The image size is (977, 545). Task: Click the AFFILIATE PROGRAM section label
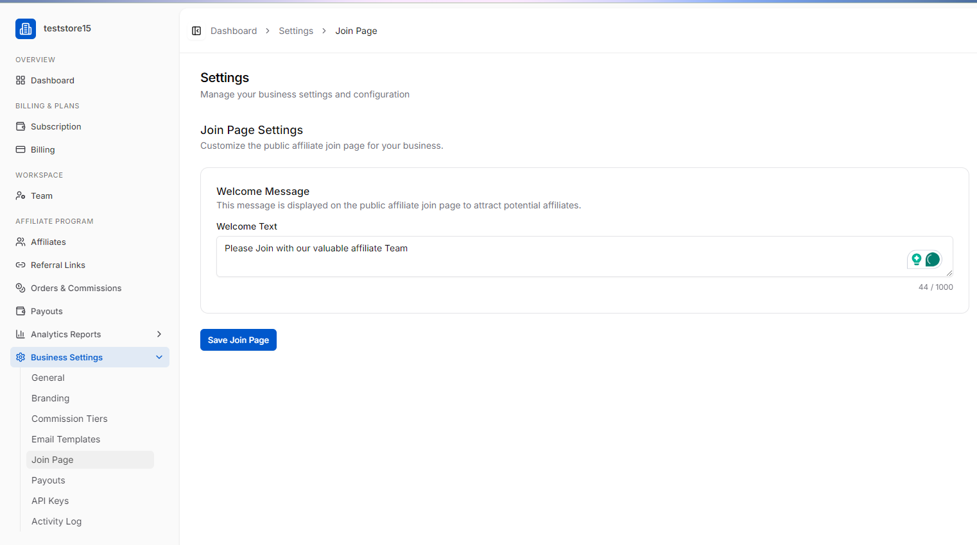click(x=55, y=221)
